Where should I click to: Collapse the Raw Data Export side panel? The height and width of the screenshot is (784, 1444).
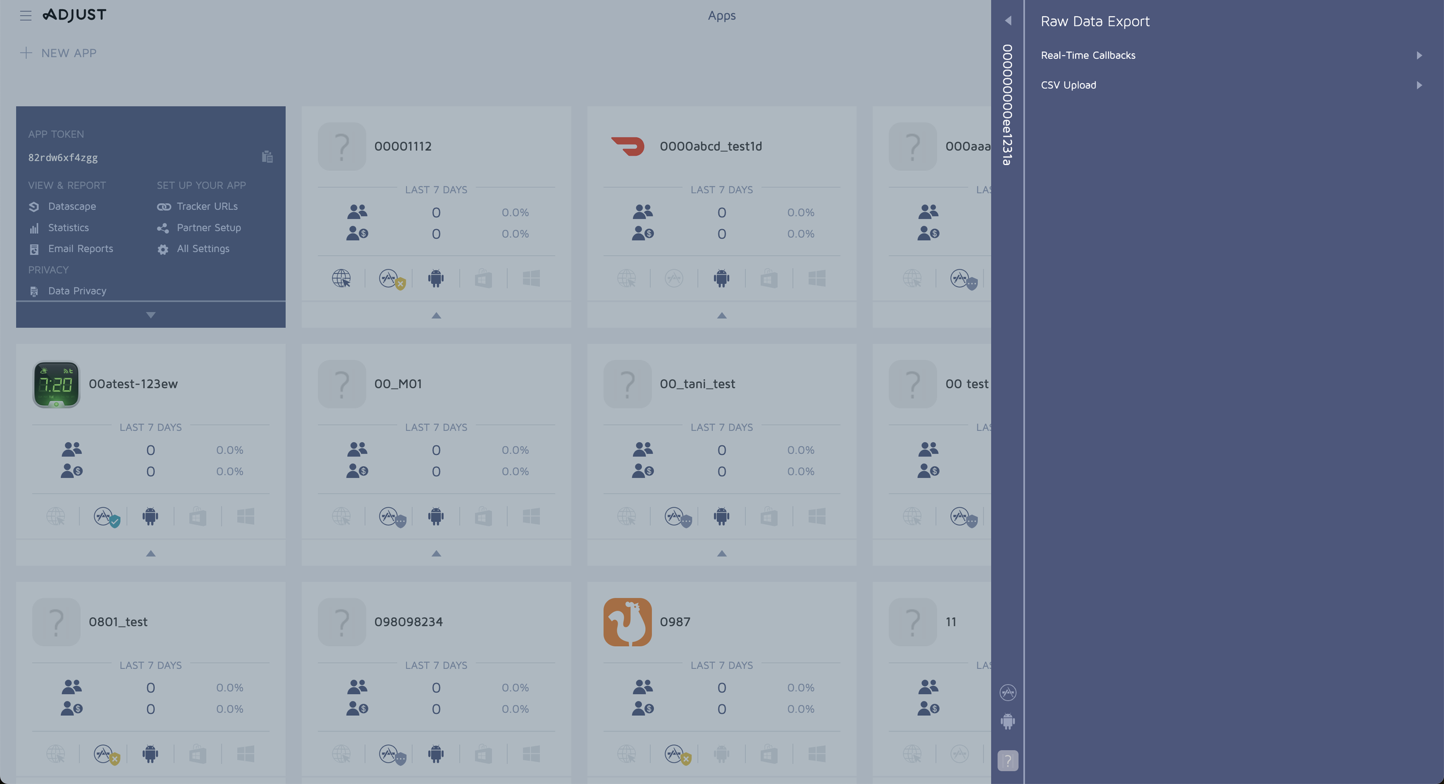[x=1009, y=20]
